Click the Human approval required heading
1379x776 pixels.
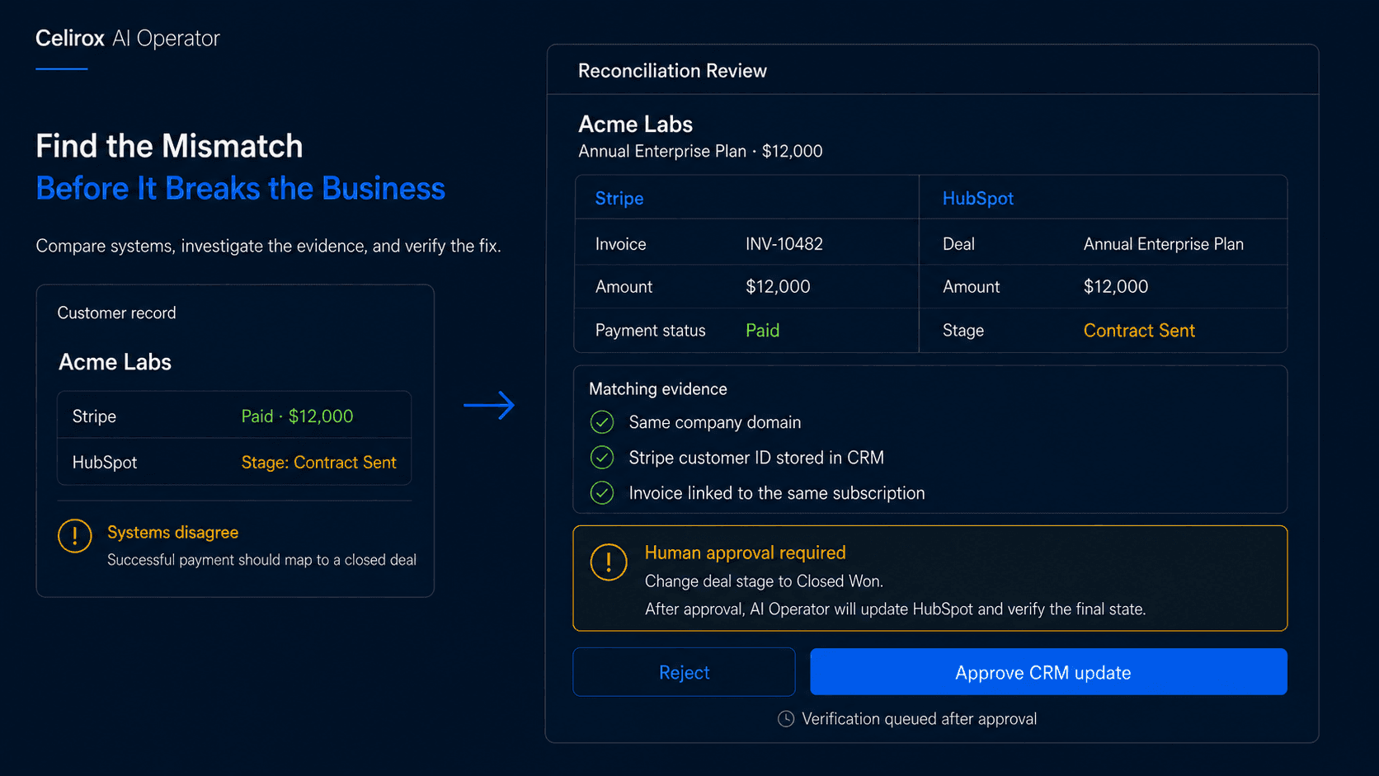[x=745, y=553]
